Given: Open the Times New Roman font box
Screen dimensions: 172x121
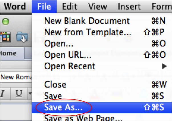Looking at the screenshot, I should pos(16,77).
